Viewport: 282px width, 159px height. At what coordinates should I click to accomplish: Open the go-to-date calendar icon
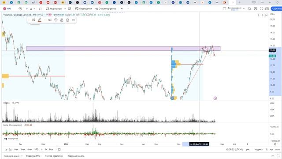coord(59,149)
